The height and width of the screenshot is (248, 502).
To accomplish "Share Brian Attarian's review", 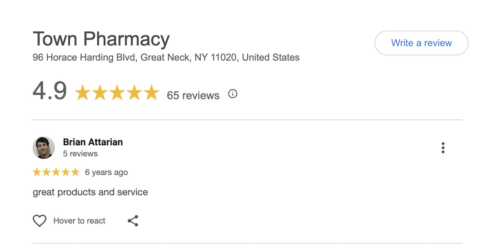I will (133, 221).
